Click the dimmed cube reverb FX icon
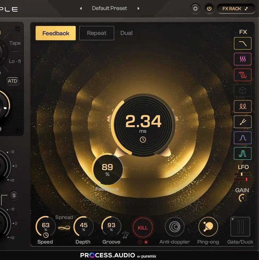This screenshot has height=260, width=259. (x=242, y=90)
